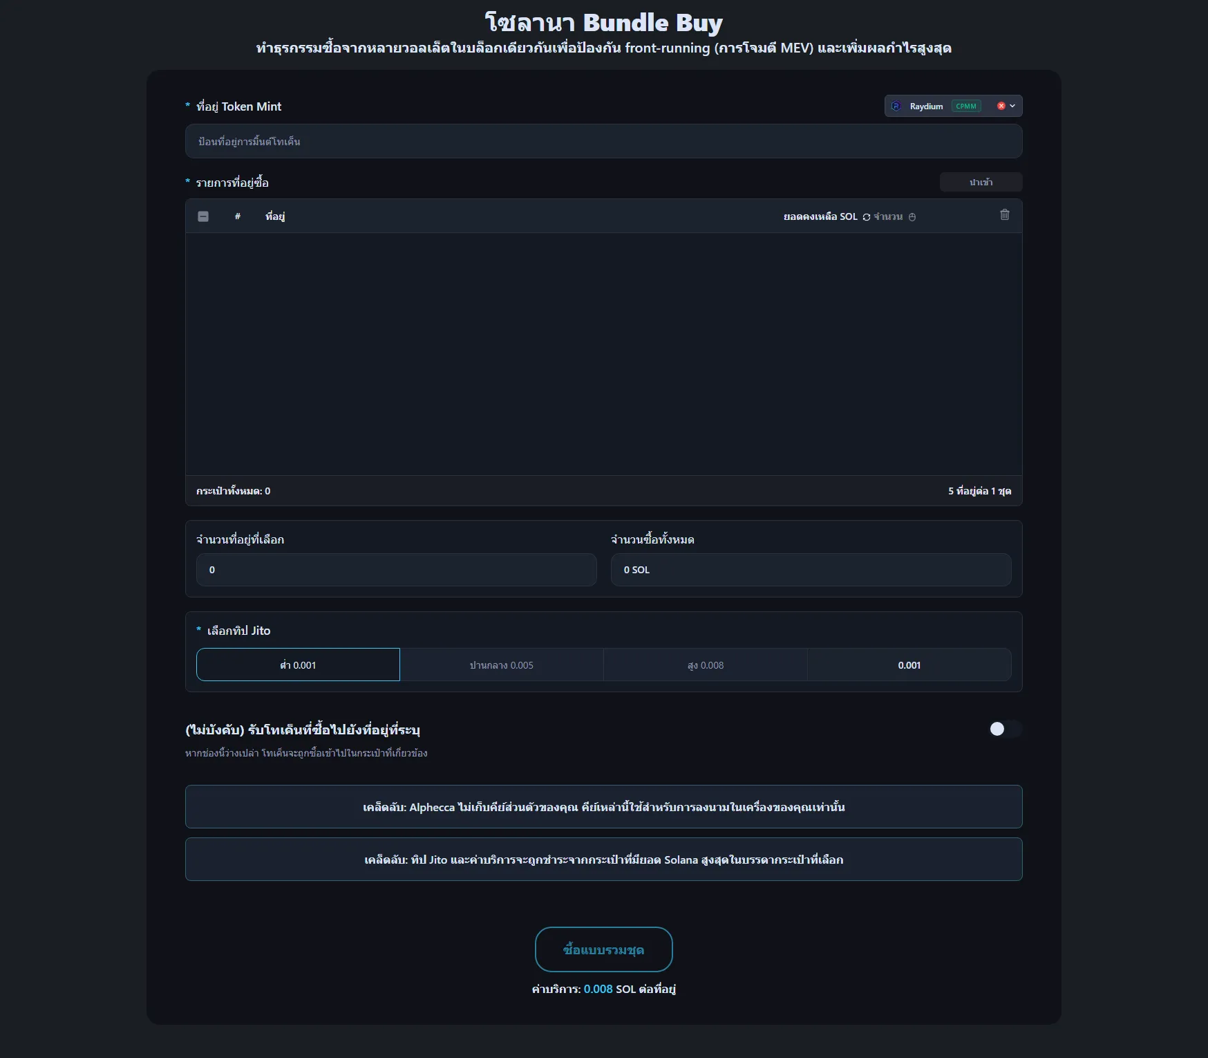Click the mouse icon beside amount header
Screen dimensions: 1208x1058
912,217
